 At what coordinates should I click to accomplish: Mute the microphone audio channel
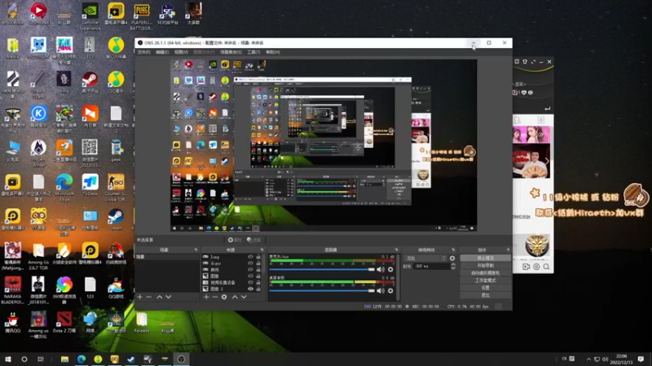tap(381, 270)
